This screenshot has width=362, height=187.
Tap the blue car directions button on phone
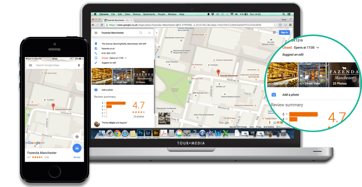(x=77, y=148)
